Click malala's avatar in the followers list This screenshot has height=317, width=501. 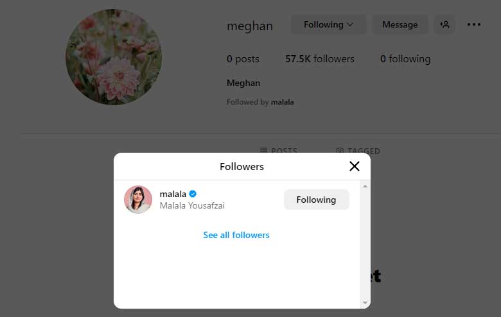click(138, 200)
